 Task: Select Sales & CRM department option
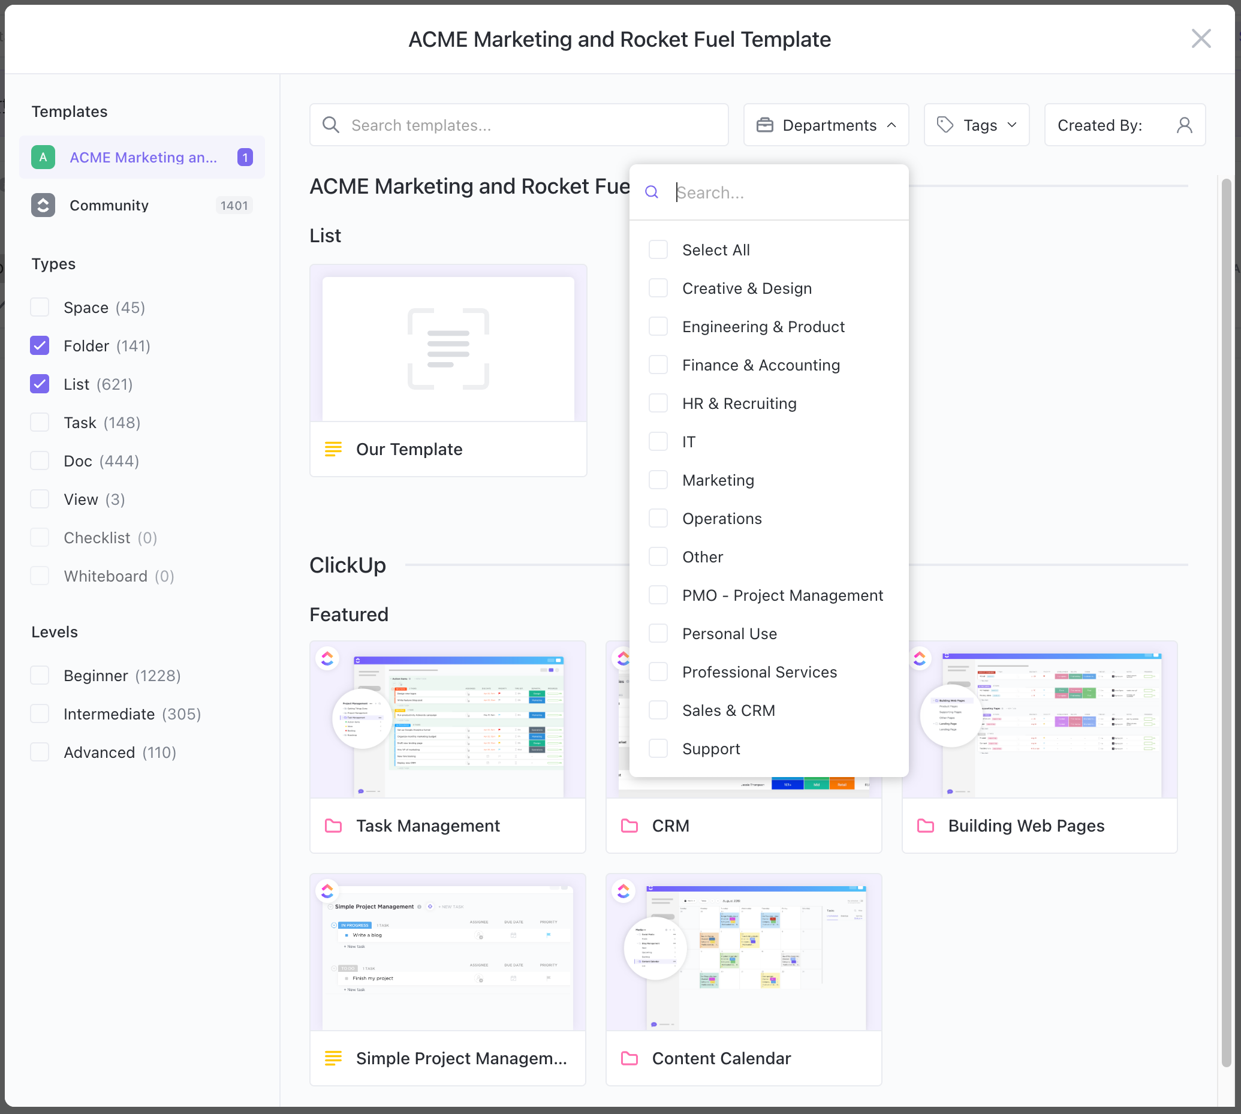pyautogui.click(x=728, y=710)
